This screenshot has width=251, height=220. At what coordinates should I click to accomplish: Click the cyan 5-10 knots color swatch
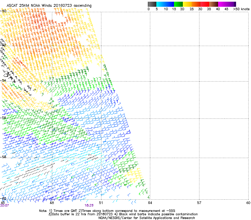[x=161, y=4]
